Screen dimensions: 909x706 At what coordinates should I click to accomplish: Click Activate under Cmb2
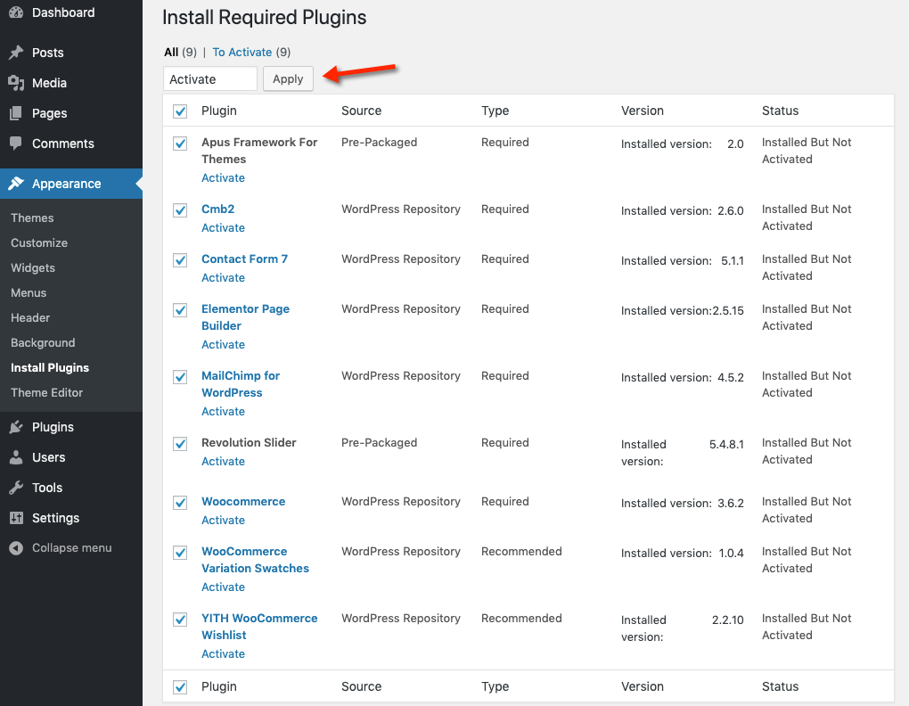point(223,228)
